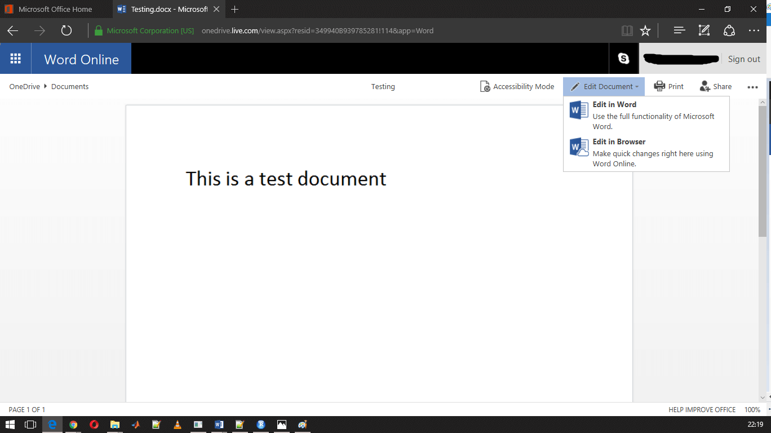
Task: Add page to favorites with star icon
Action: click(x=645, y=30)
